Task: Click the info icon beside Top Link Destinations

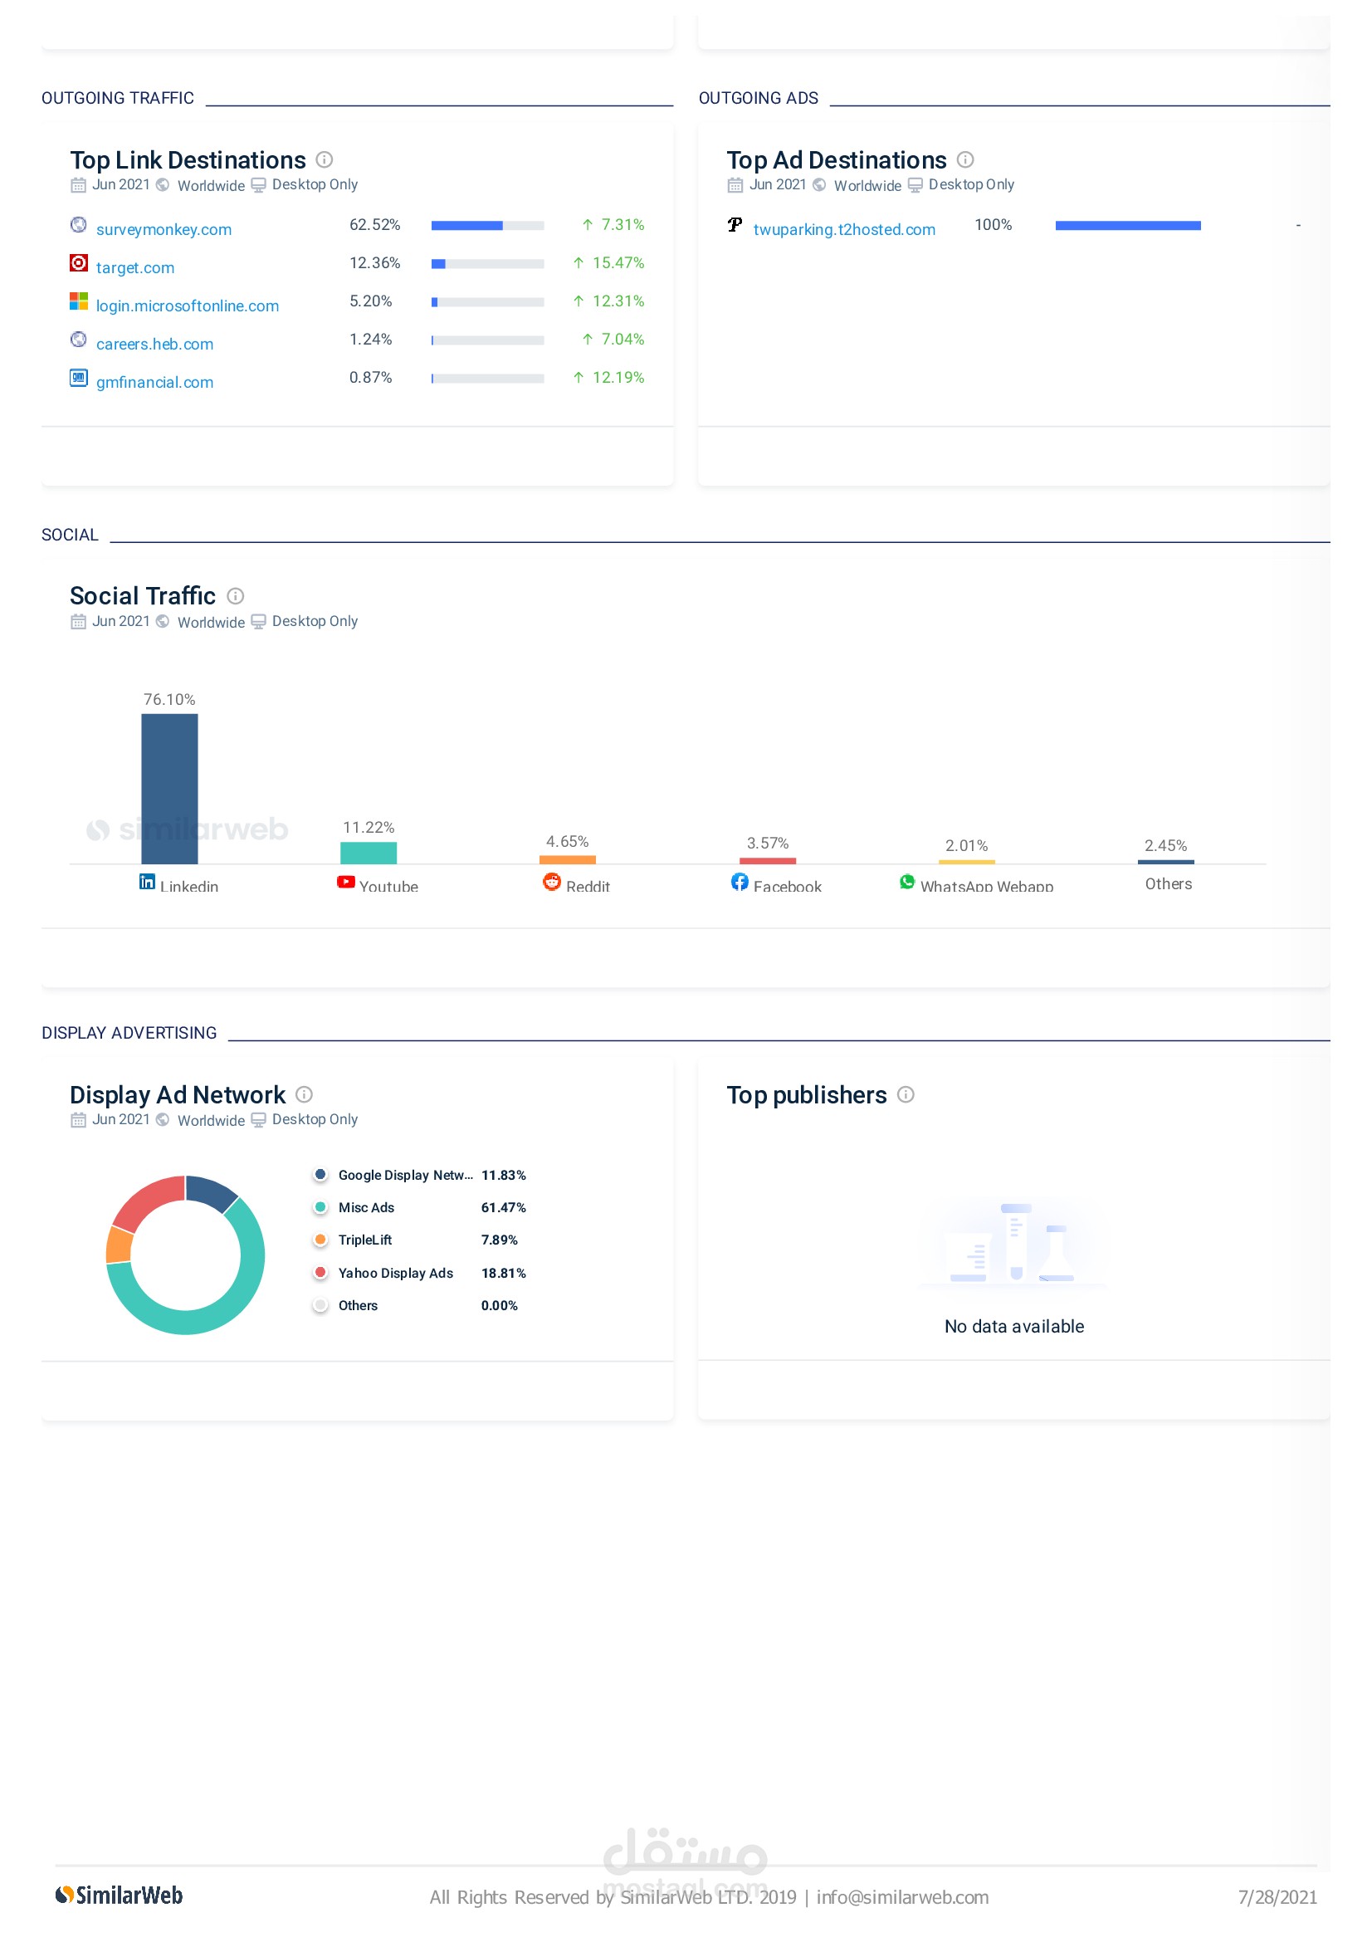Action: (x=324, y=159)
